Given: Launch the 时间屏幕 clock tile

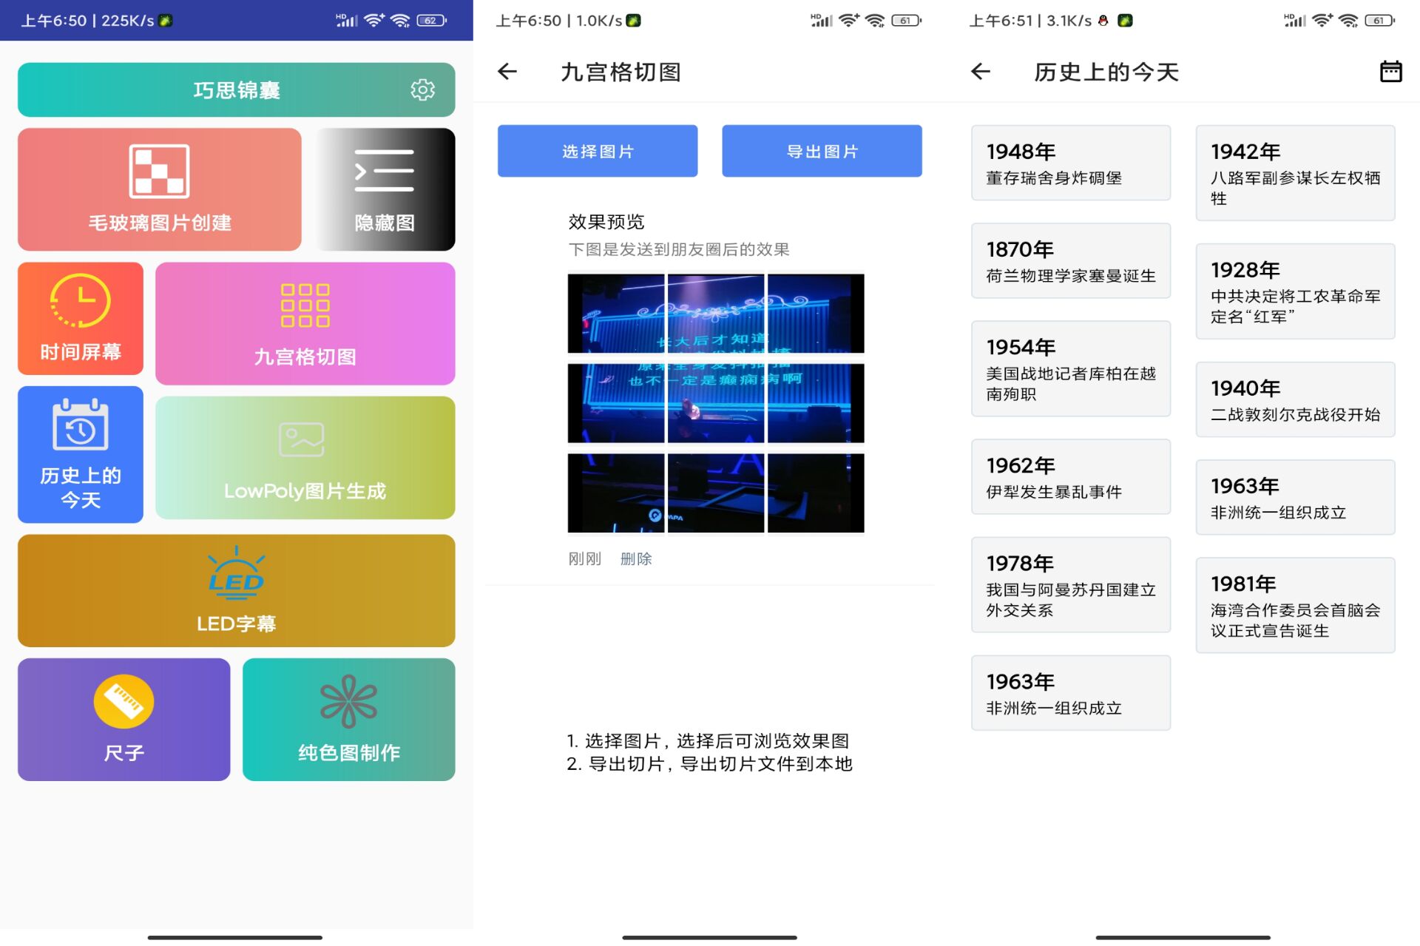Looking at the screenshot, I should [80, 318].
